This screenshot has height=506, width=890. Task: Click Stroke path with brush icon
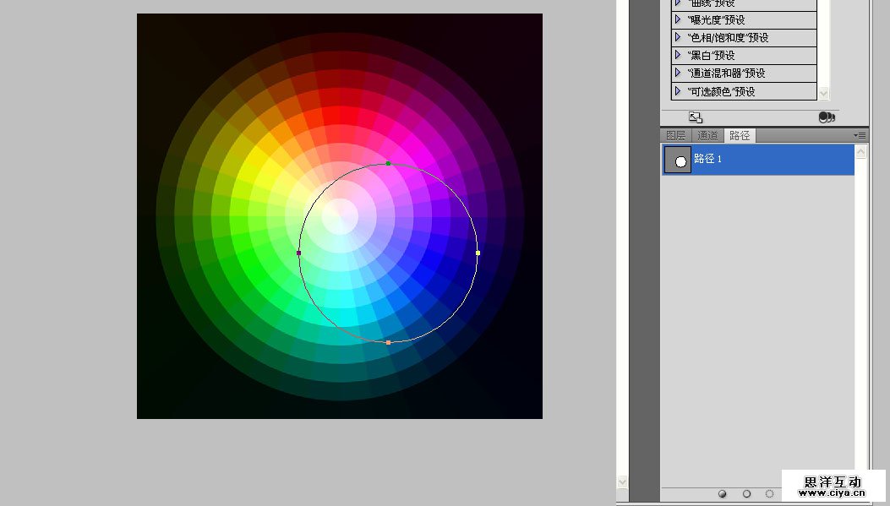[746, 494]
